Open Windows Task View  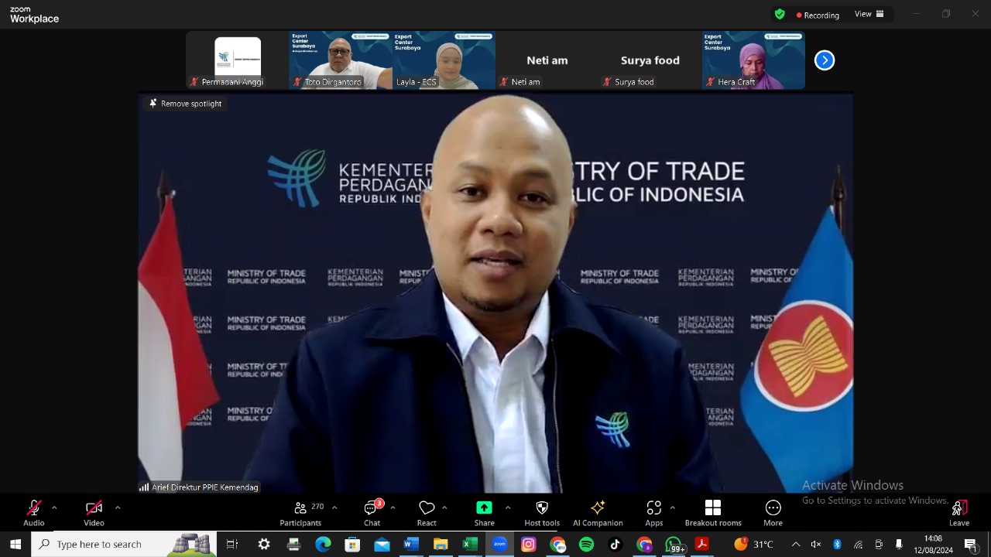click(x=232, y=545)
